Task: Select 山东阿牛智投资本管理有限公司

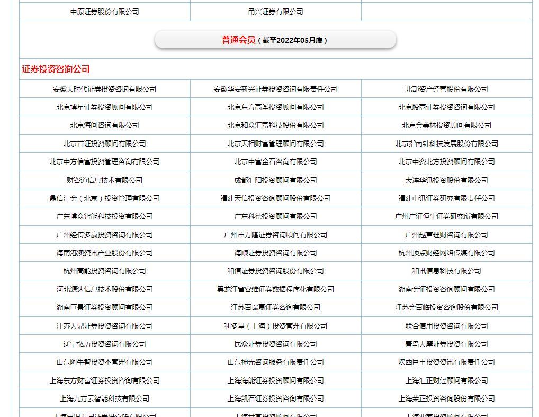Action: click(104, 362)
